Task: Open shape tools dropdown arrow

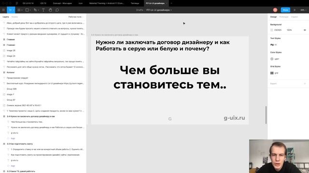Action: 30,10
